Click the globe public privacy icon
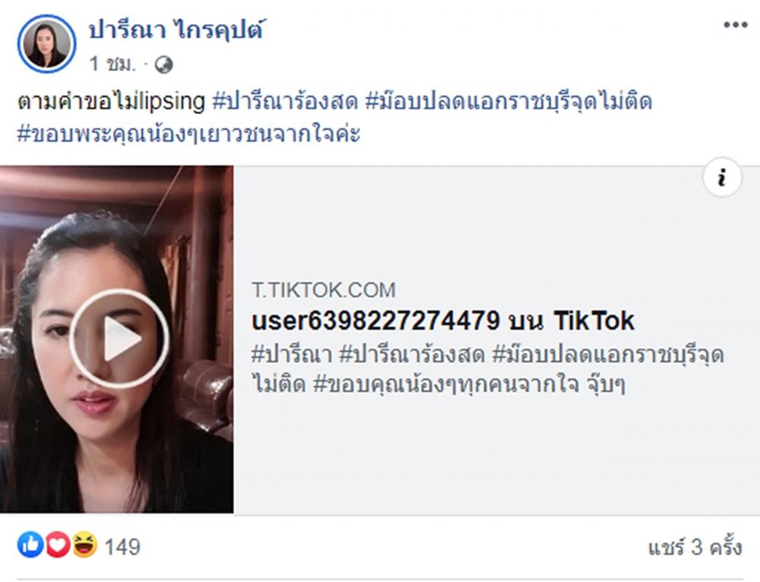The image size is (760, 582). point(164,65)
